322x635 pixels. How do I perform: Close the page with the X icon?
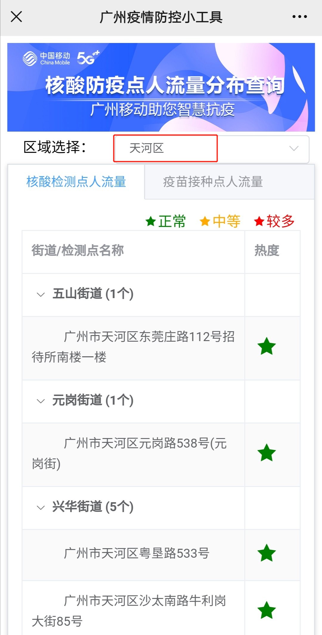click(x=16, y=17)
